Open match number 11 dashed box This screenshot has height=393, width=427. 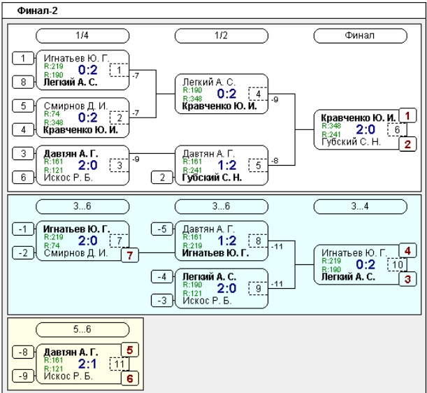pyautogui.click(x=119, y=364)
